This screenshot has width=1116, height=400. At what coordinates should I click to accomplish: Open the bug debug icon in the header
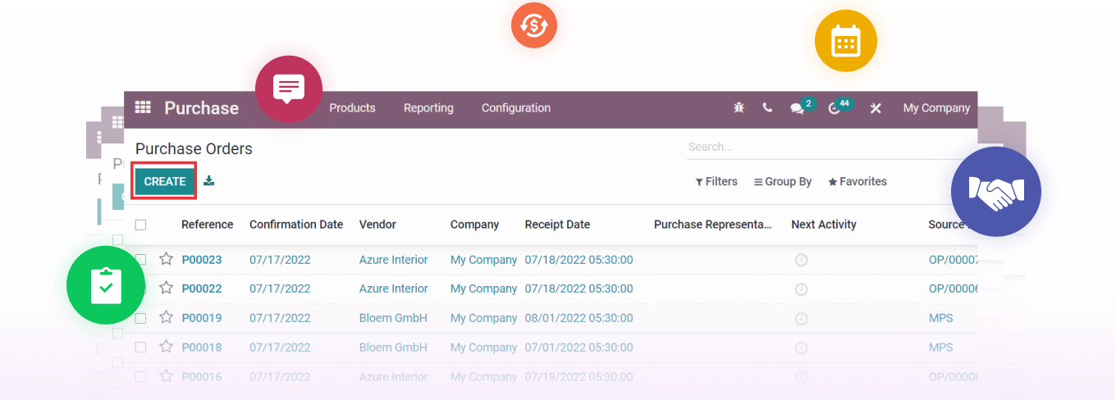pyautogui.click(x=739, y=107)
